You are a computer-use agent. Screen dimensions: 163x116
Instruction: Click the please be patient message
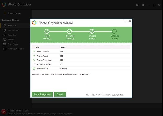(105, 95)
